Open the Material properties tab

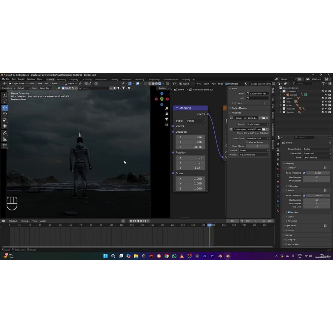pyautogui.click(x=278, y=211)
